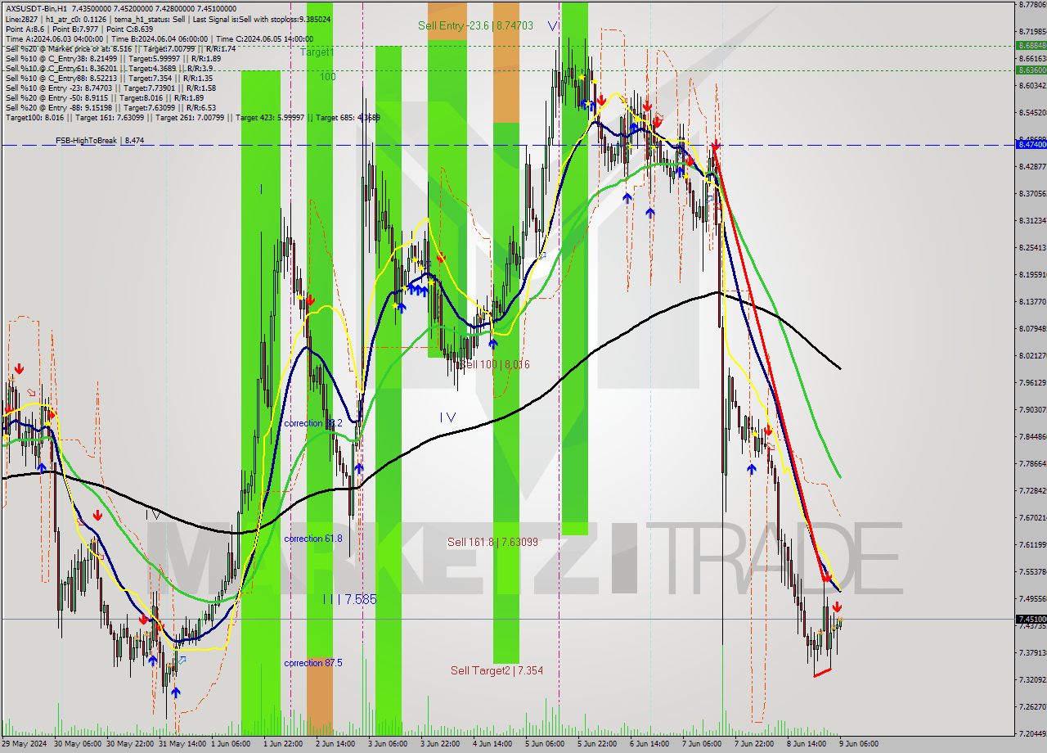Viewport: 1047px width, 753px height.
Task: Click the 'correction 61.8' label
Action: [x=313, y=539]
